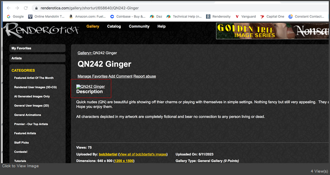Click the Gallery breadcrumb link

click(85, 53)
